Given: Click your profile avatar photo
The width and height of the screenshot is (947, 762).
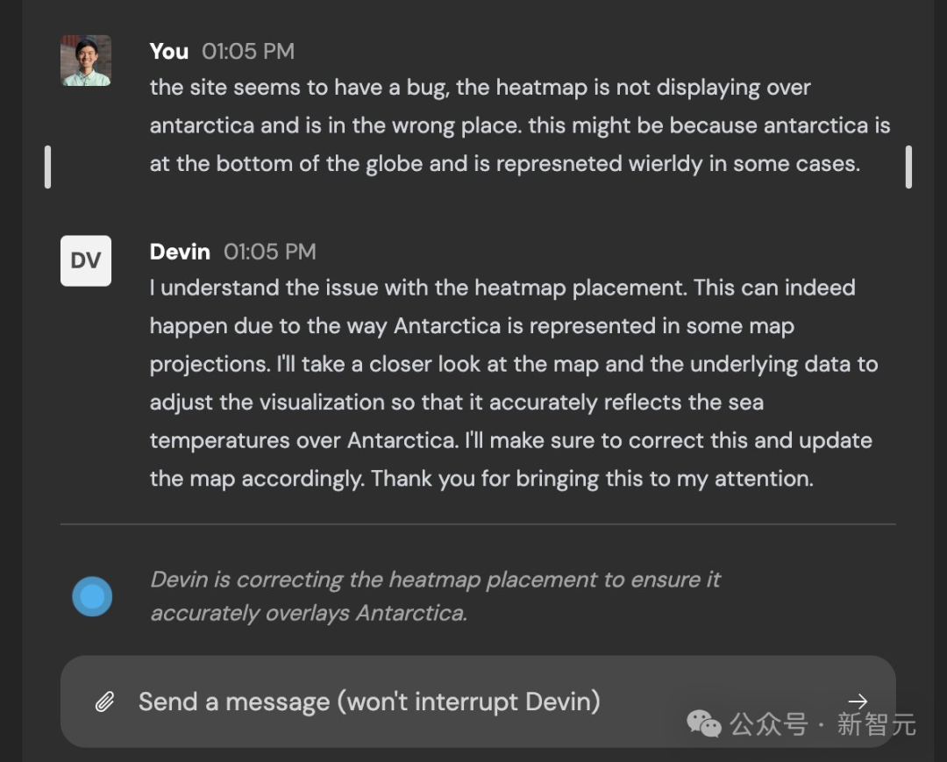Looking at the screenshot, I should pos(85,61).
